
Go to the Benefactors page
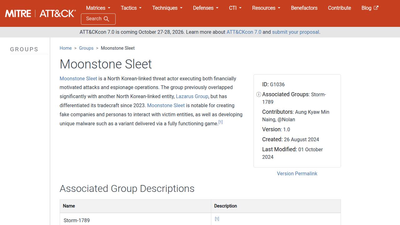tap(304, 8)
